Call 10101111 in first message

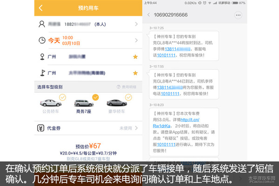click(166, 55)
